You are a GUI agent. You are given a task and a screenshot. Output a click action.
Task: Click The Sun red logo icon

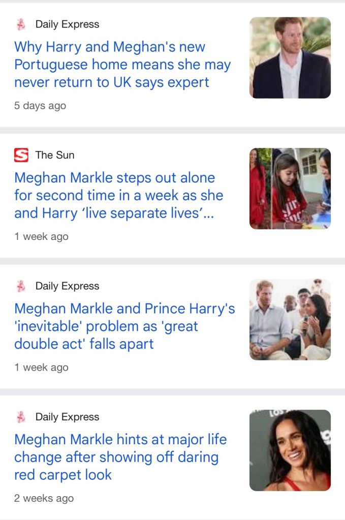click(21, 155)
